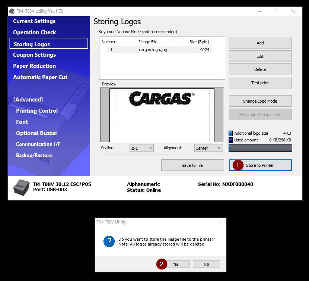The width and height of the screenshot is (309, 281).
Task: Click the Add logo button
Action: [260, 43]
